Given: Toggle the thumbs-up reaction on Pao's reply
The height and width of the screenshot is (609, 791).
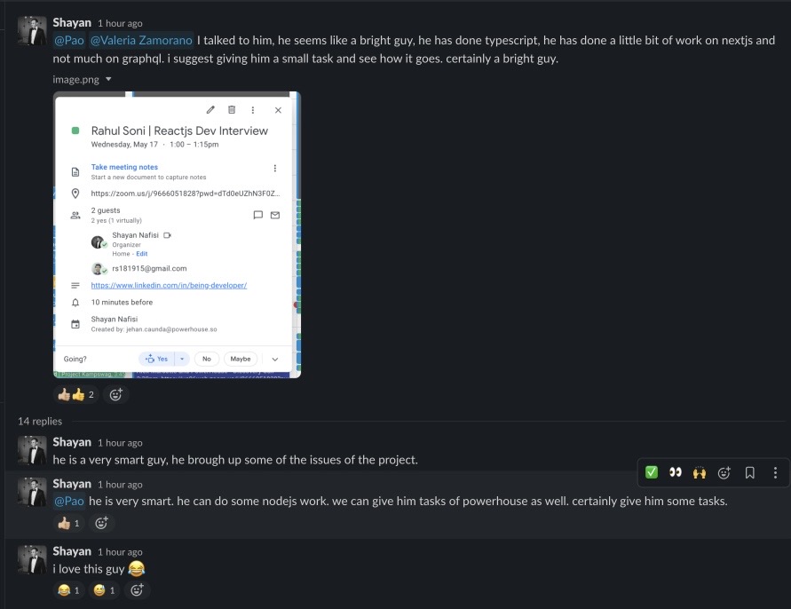Looking at the screenshot, I should [x=66, y=523].
